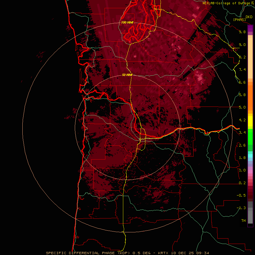Click the 1.0 legend value

point(242,170)
